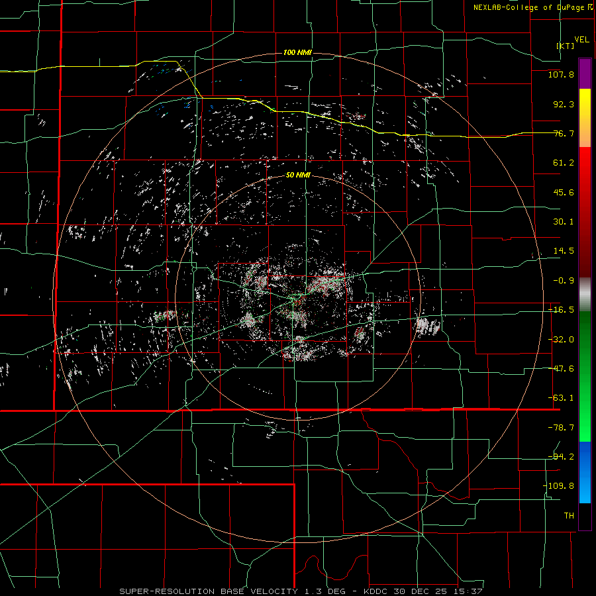Viewport: 596px width, 596px height.
Task: Click the 30.1 velocity scale value
Action: (564, 222)
